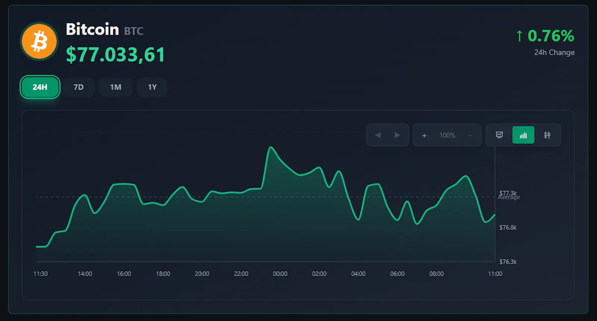The width and height of the screenshot is (597, 321).
Task: Select the 24H time range tab
Action: click(40, 87)
